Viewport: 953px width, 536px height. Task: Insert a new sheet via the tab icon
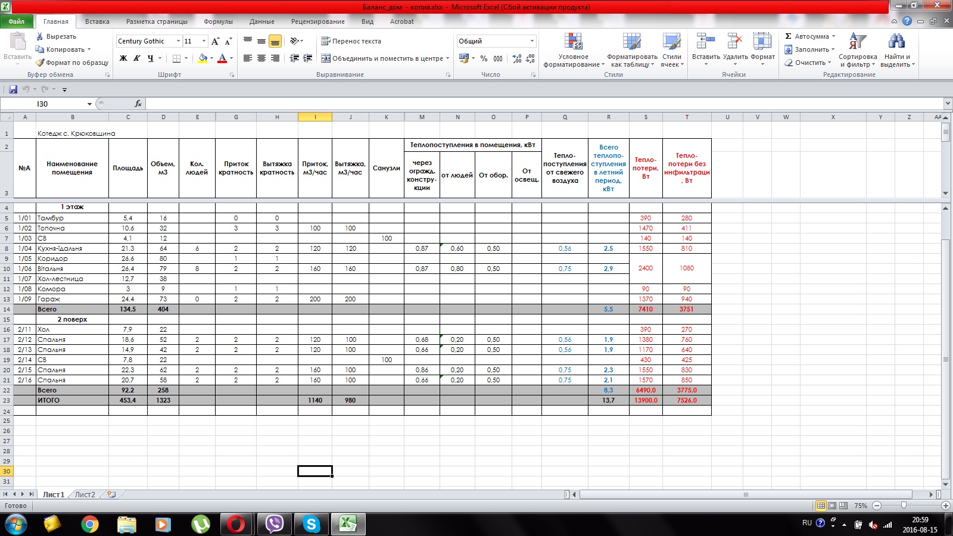point(111,494)
